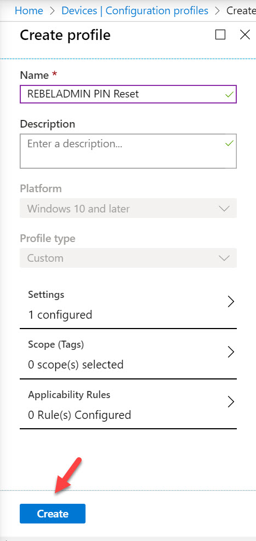Open the Platform dropdown showing Windows 10
The height and width of the screenshot is (541, 256).
pos(128,208)
